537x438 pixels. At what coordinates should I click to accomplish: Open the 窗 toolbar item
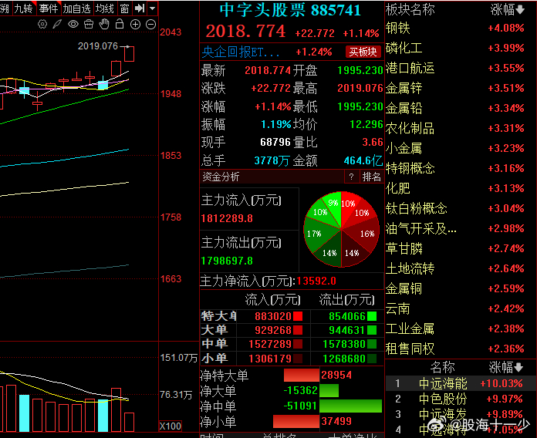(x=125, y=8)
